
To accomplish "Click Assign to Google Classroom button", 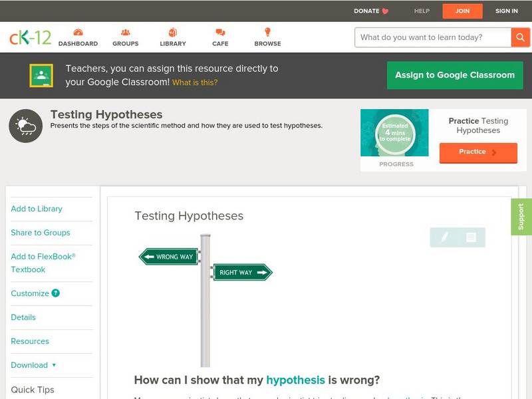I will point(455,75).
